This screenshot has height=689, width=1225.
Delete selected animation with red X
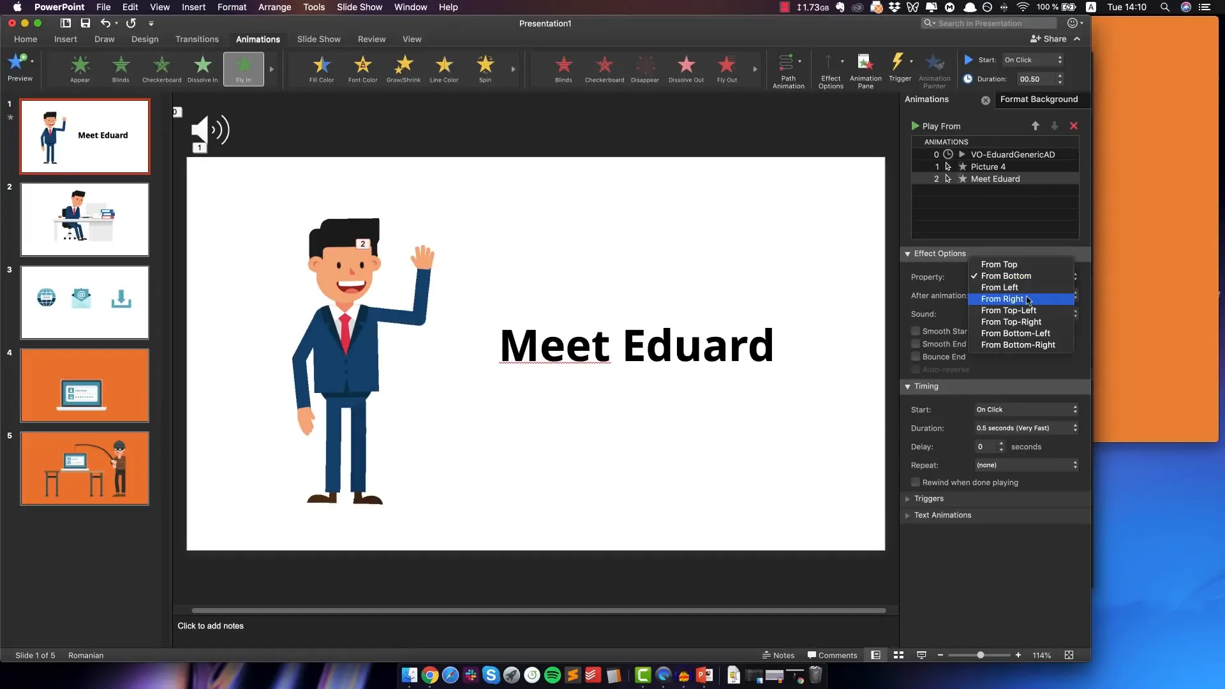click(1074, 126)
